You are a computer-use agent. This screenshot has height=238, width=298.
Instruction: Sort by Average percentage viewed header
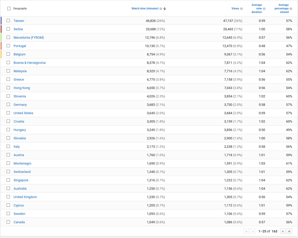point(282,8)
